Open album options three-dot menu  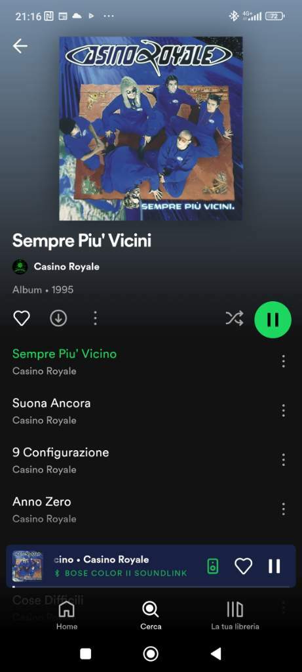(95, 318)
